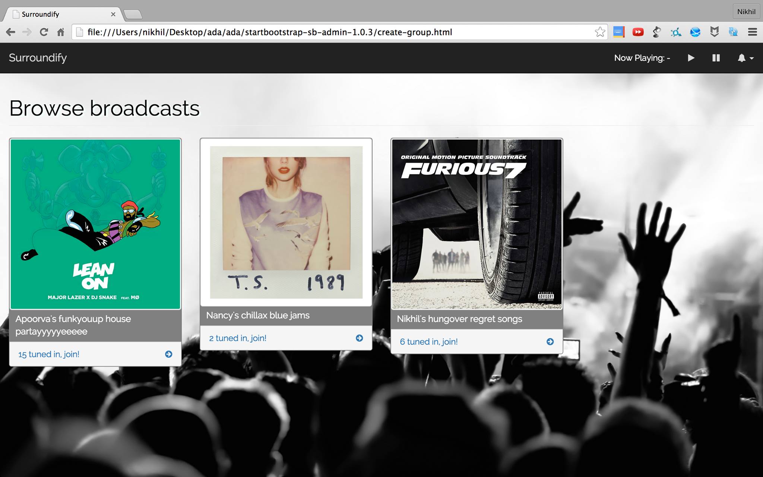Click the Surroundify brand logo
763x477 pixels.
coord(38,58)
